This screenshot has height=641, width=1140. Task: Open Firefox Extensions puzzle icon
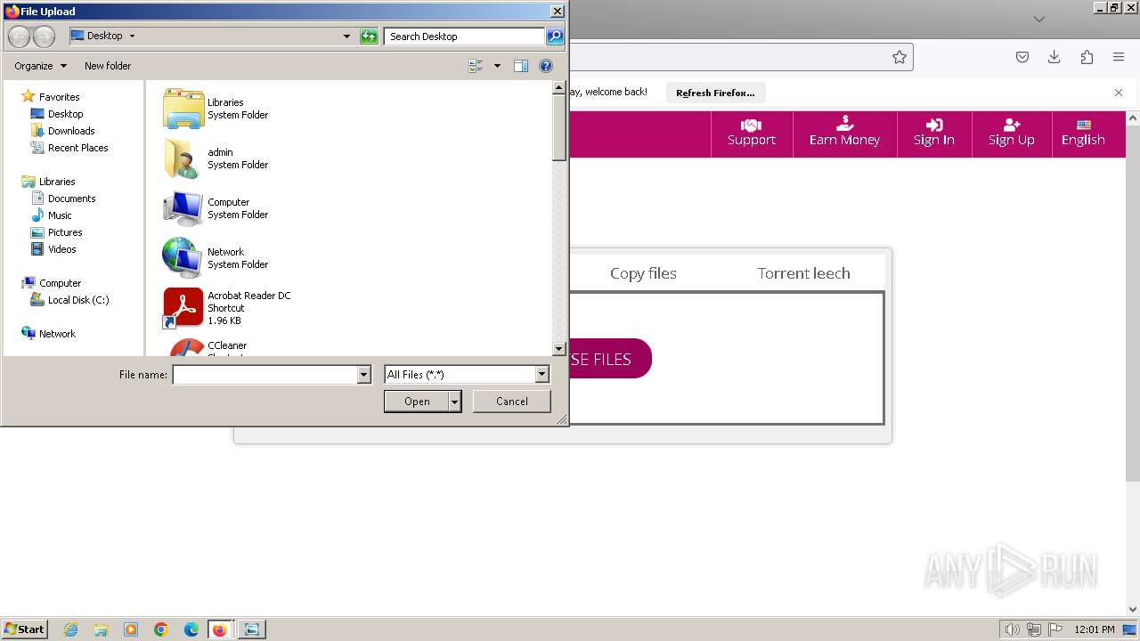pyautogui.click(x=1087, y=57)
